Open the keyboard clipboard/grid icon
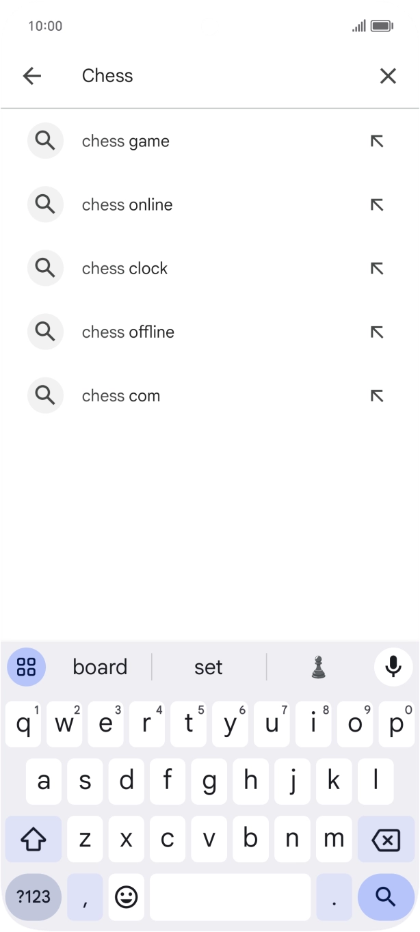This screenshot has height=932, width=420. click(26, 667)
